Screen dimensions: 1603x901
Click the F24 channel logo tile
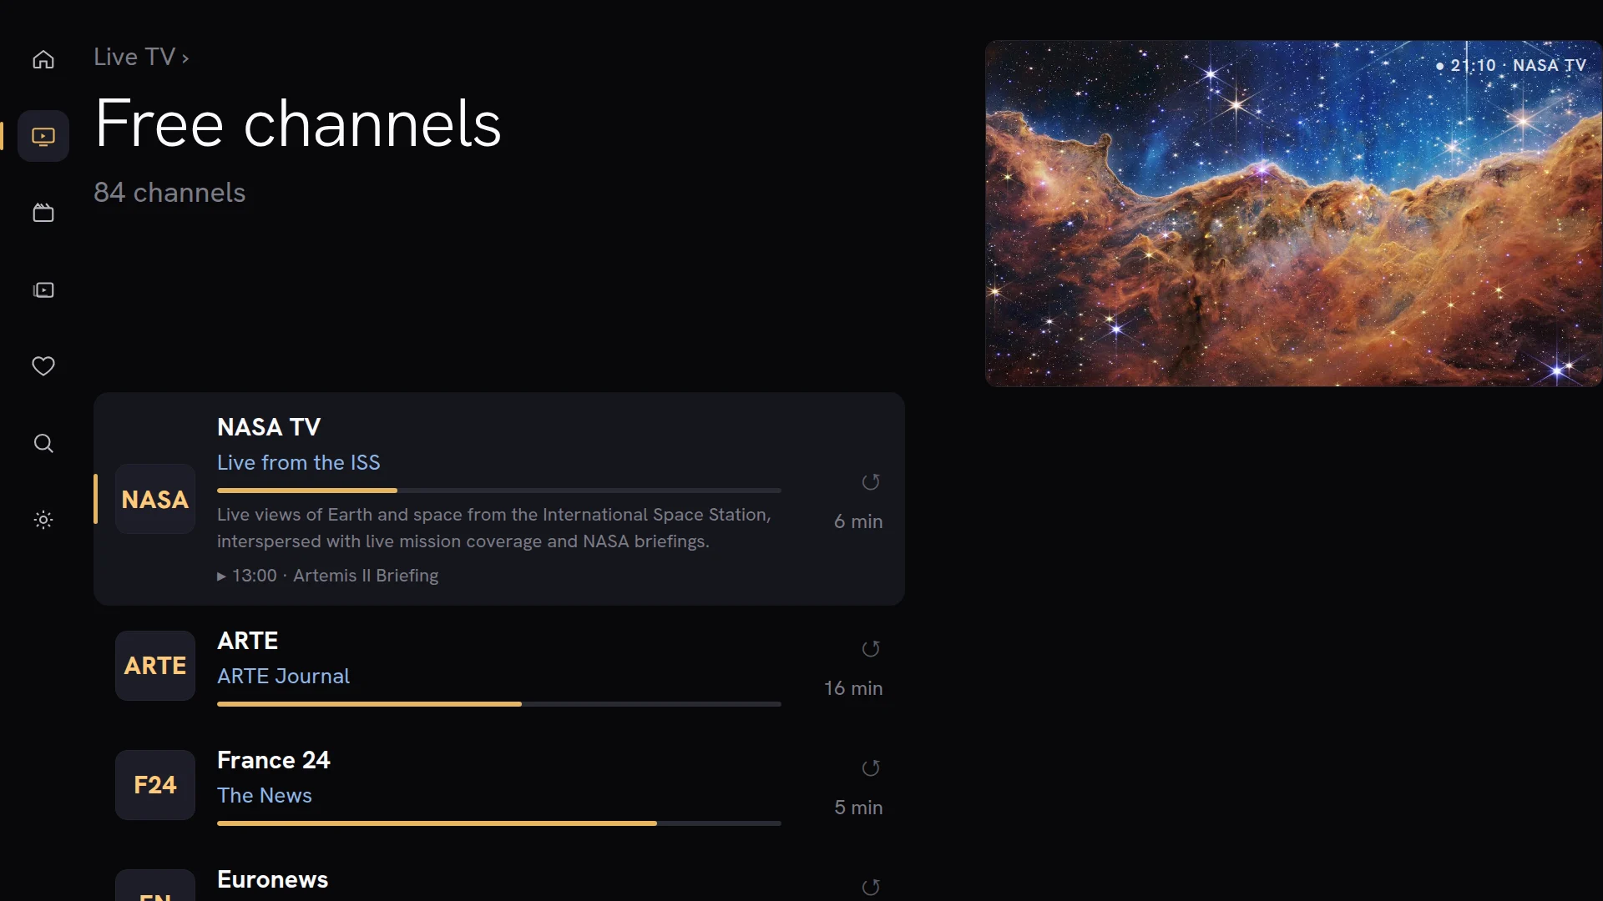155,785
